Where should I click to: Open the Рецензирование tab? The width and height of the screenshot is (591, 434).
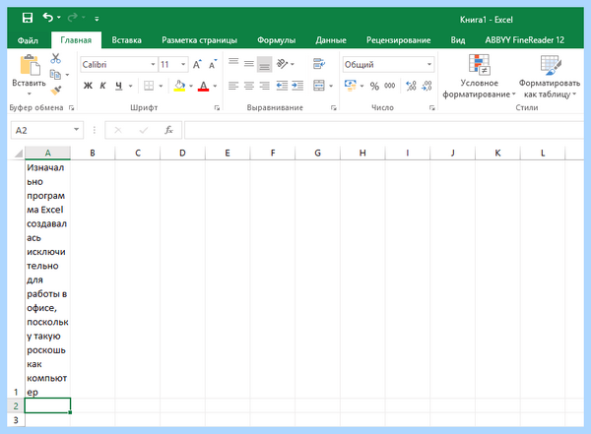coord(398,40)
